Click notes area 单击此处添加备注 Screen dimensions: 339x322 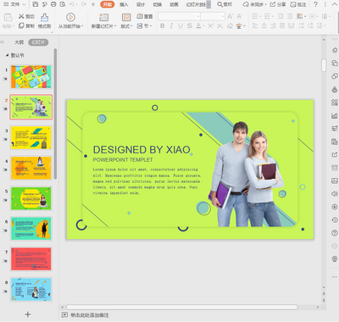[89, 315]
